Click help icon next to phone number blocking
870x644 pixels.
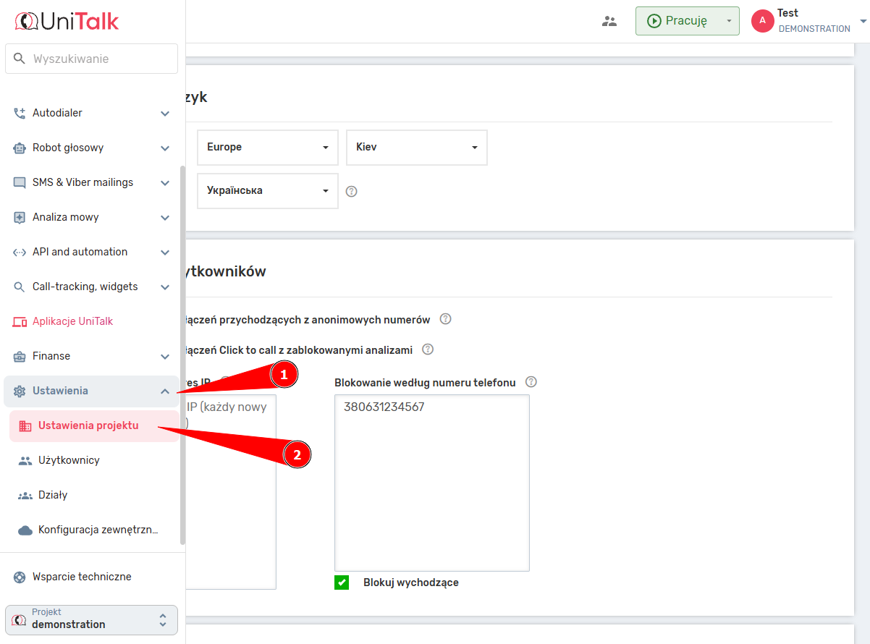[x=531, y=382]
